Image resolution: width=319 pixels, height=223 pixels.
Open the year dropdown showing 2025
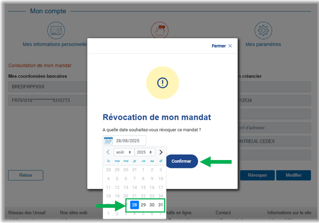pos(145,152)
